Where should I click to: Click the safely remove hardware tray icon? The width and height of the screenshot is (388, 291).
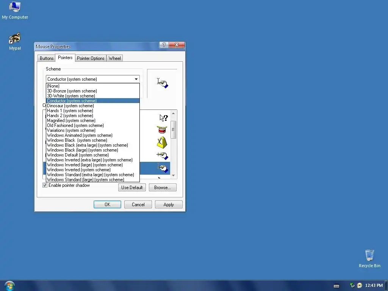click(x=352, y=285)
